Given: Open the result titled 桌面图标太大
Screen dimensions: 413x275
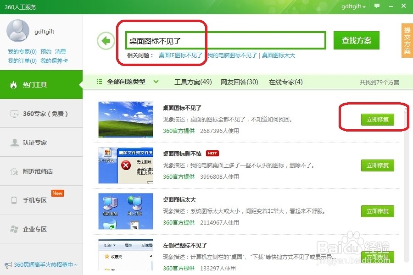Looking at the screenshot, I should click(x=179, y=199).
